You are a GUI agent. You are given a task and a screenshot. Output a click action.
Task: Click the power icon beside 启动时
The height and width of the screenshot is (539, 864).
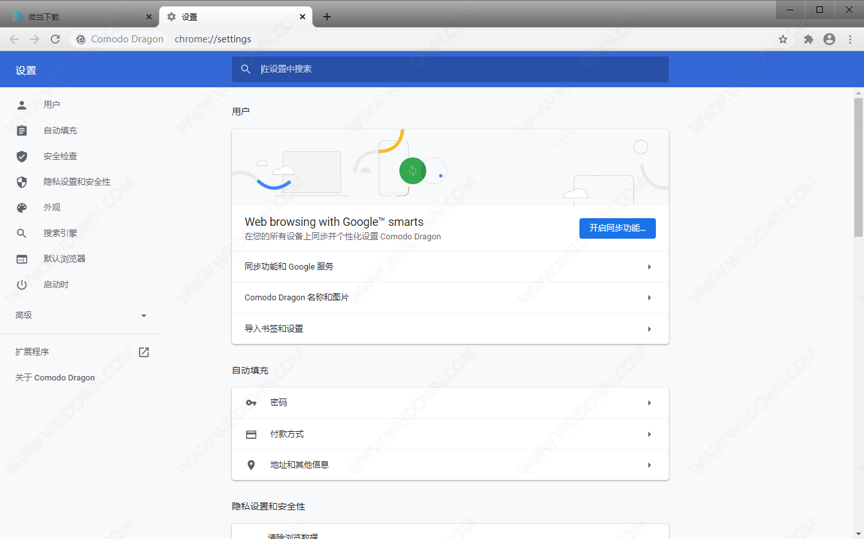point(22,284)
